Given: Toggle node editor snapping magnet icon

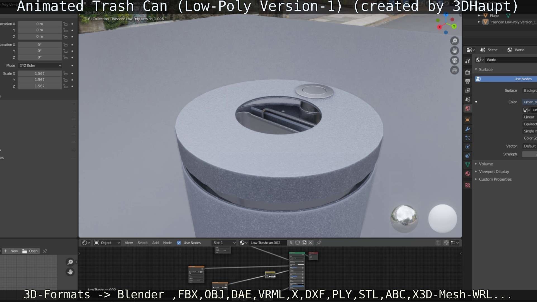Looking at the screenshot, I should [x=446, y=243].
